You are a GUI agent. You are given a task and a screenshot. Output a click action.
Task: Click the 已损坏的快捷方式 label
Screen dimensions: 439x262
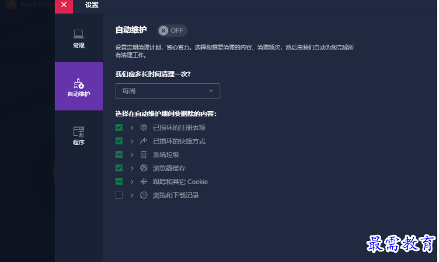[179, 141]
